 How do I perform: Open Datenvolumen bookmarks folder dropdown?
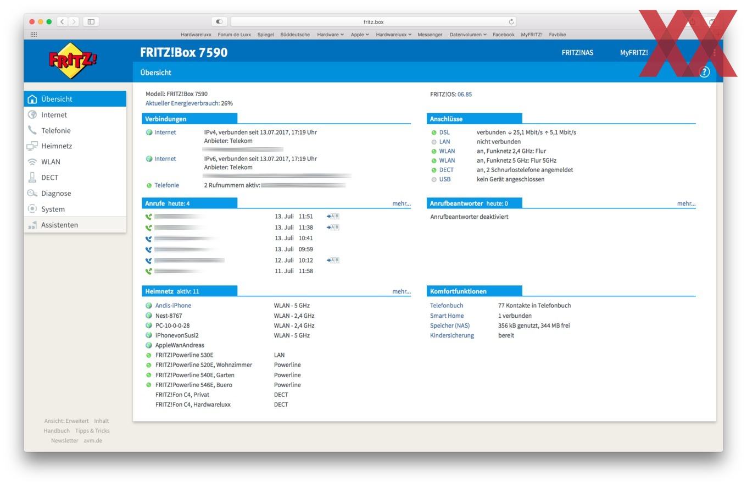(x=468, y=35)
